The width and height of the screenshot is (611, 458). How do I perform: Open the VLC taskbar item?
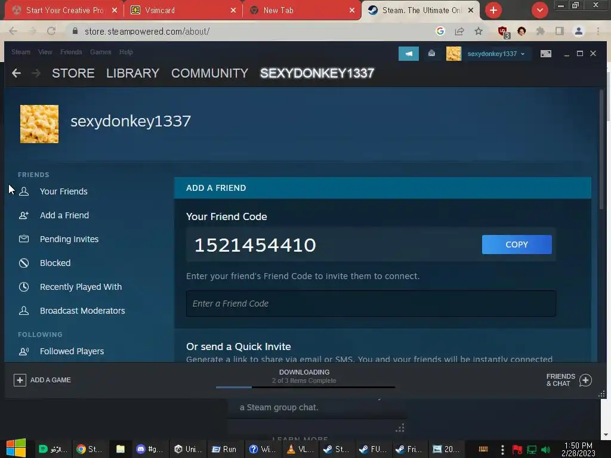click(301, 449)
